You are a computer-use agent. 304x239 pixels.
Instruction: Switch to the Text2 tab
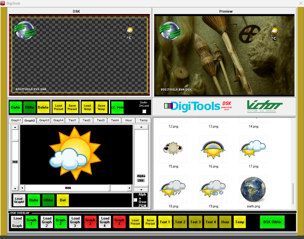tap(86, 120)
